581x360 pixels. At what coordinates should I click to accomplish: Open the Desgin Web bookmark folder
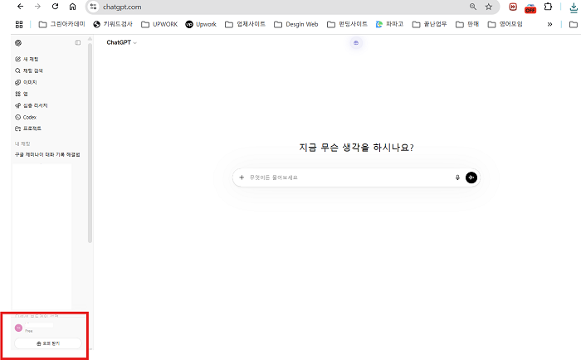tap(295, 24)
